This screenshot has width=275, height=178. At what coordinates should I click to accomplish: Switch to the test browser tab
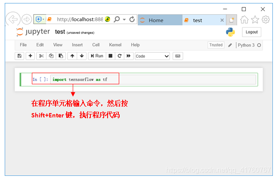tap(202, 20)
